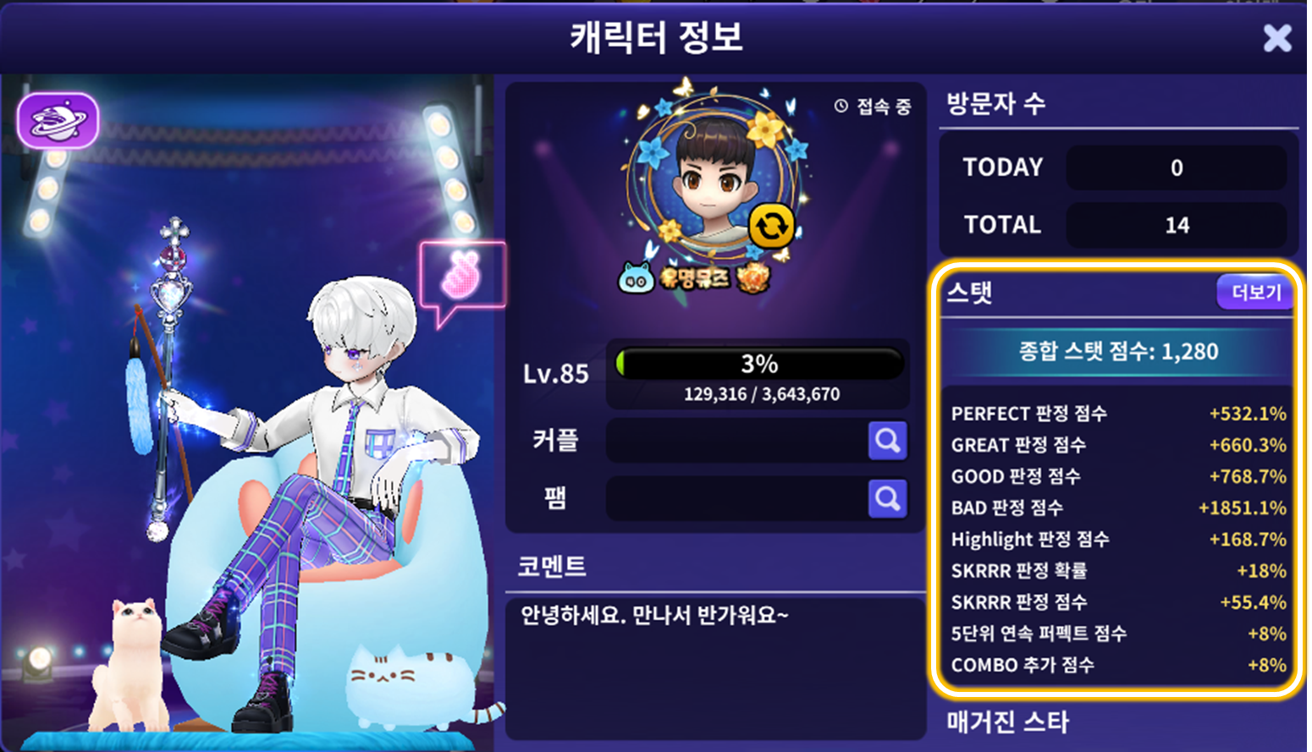The image size is (1312, 752).
Task: Select the PERFECT 판정 점수 stat row
Action: point(1118,414)
